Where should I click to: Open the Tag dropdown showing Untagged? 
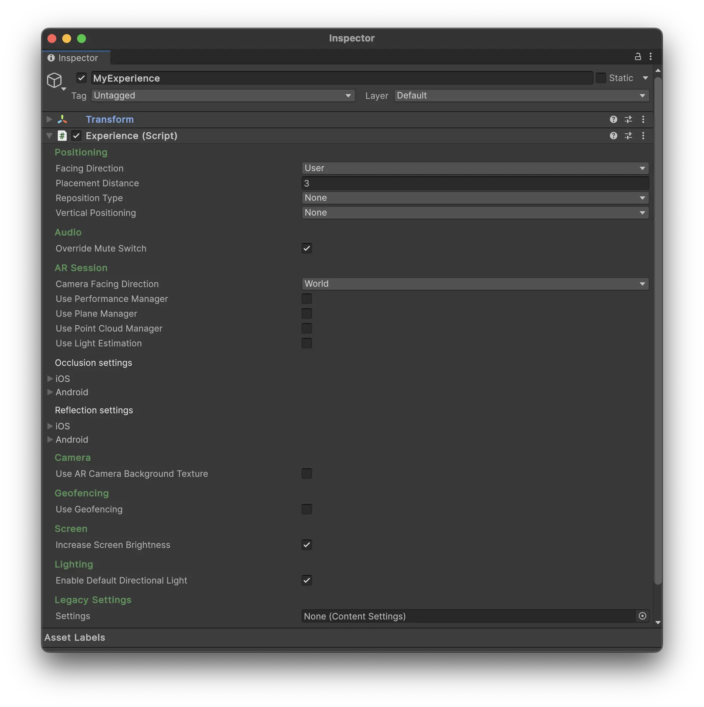pos(222,96)
